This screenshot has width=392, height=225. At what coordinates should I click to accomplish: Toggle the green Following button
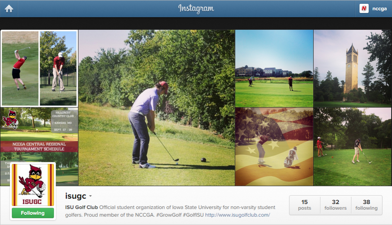33,213
